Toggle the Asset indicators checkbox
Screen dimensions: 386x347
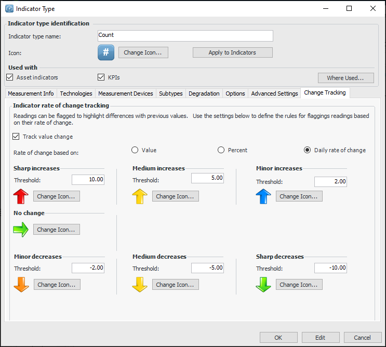pos(10,77)
